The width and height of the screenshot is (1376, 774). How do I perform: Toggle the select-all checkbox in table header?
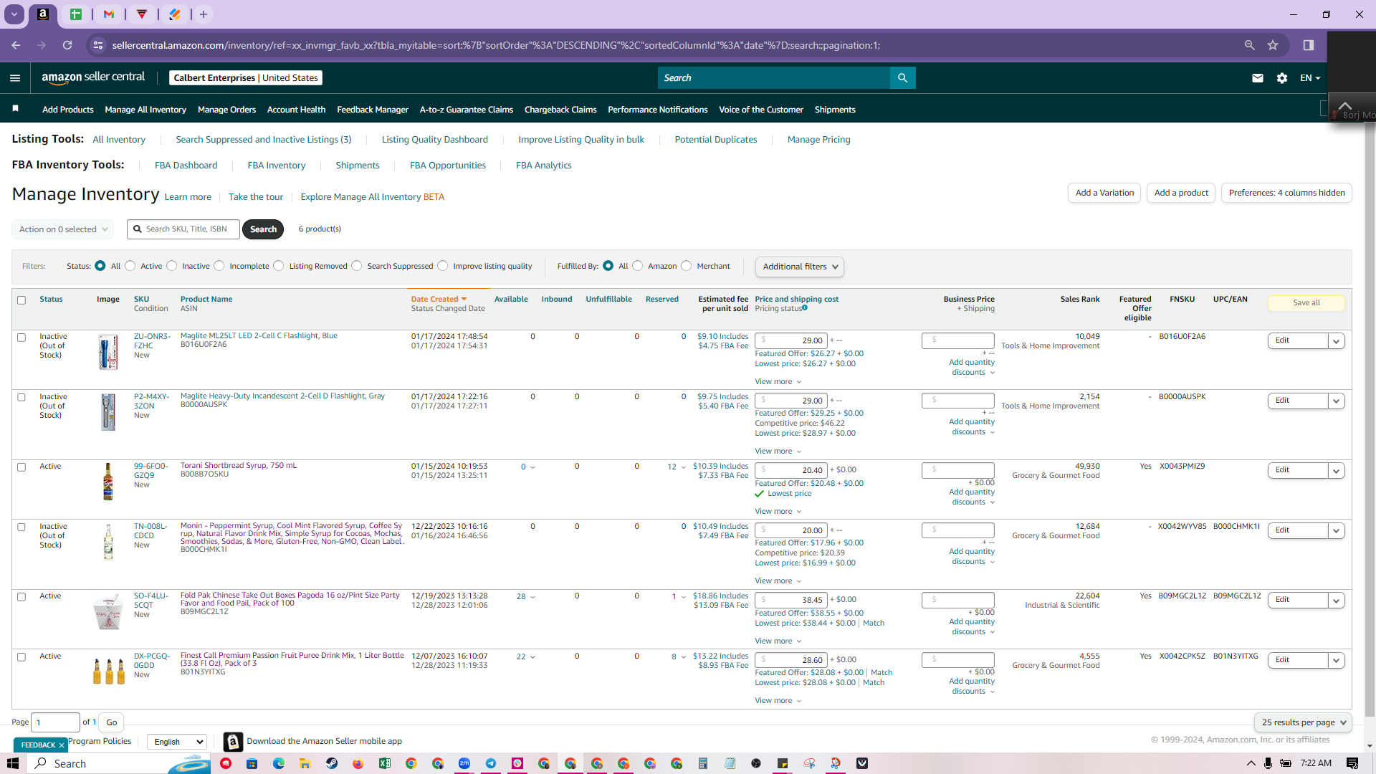click(x=21, y=300)
